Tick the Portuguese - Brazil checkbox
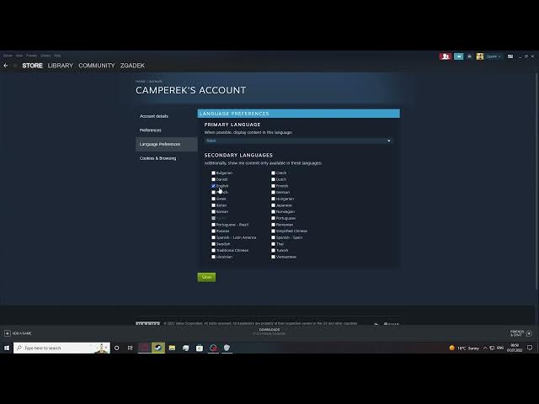539x404 pixels. (213, 225)
